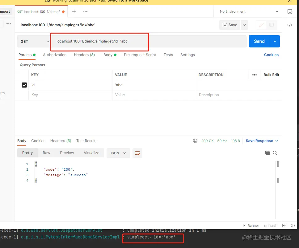This screenshot has width=299, height=248.
Task: Open the Headers (8) request tab
Action: (84, 55)
